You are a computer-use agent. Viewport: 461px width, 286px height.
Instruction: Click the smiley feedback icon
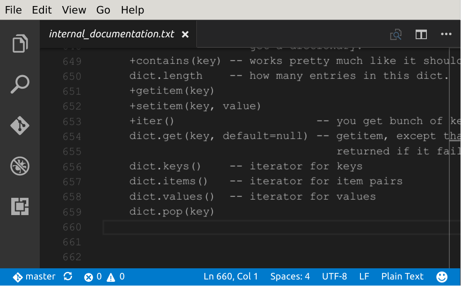point(441,277)
